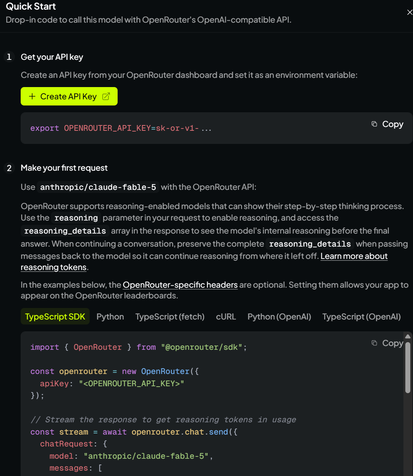Switch to the Python (OpenAI) tab
The width and height of the screenshot is (413, 476).
[x=279, y=316]
